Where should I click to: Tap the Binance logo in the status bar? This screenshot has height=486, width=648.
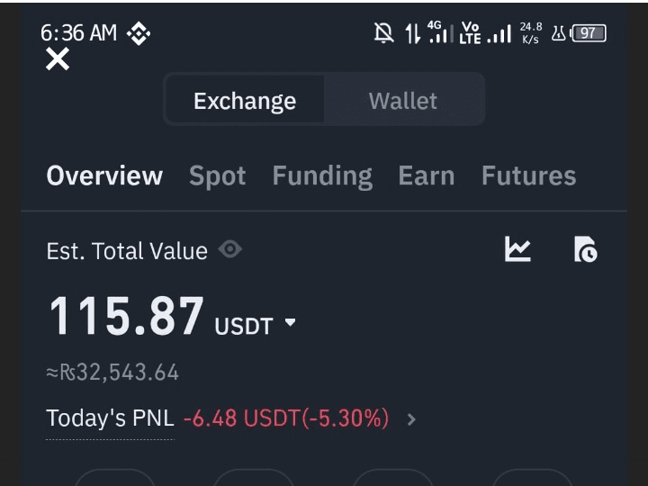pyautogui.click(x=139, y=33)
